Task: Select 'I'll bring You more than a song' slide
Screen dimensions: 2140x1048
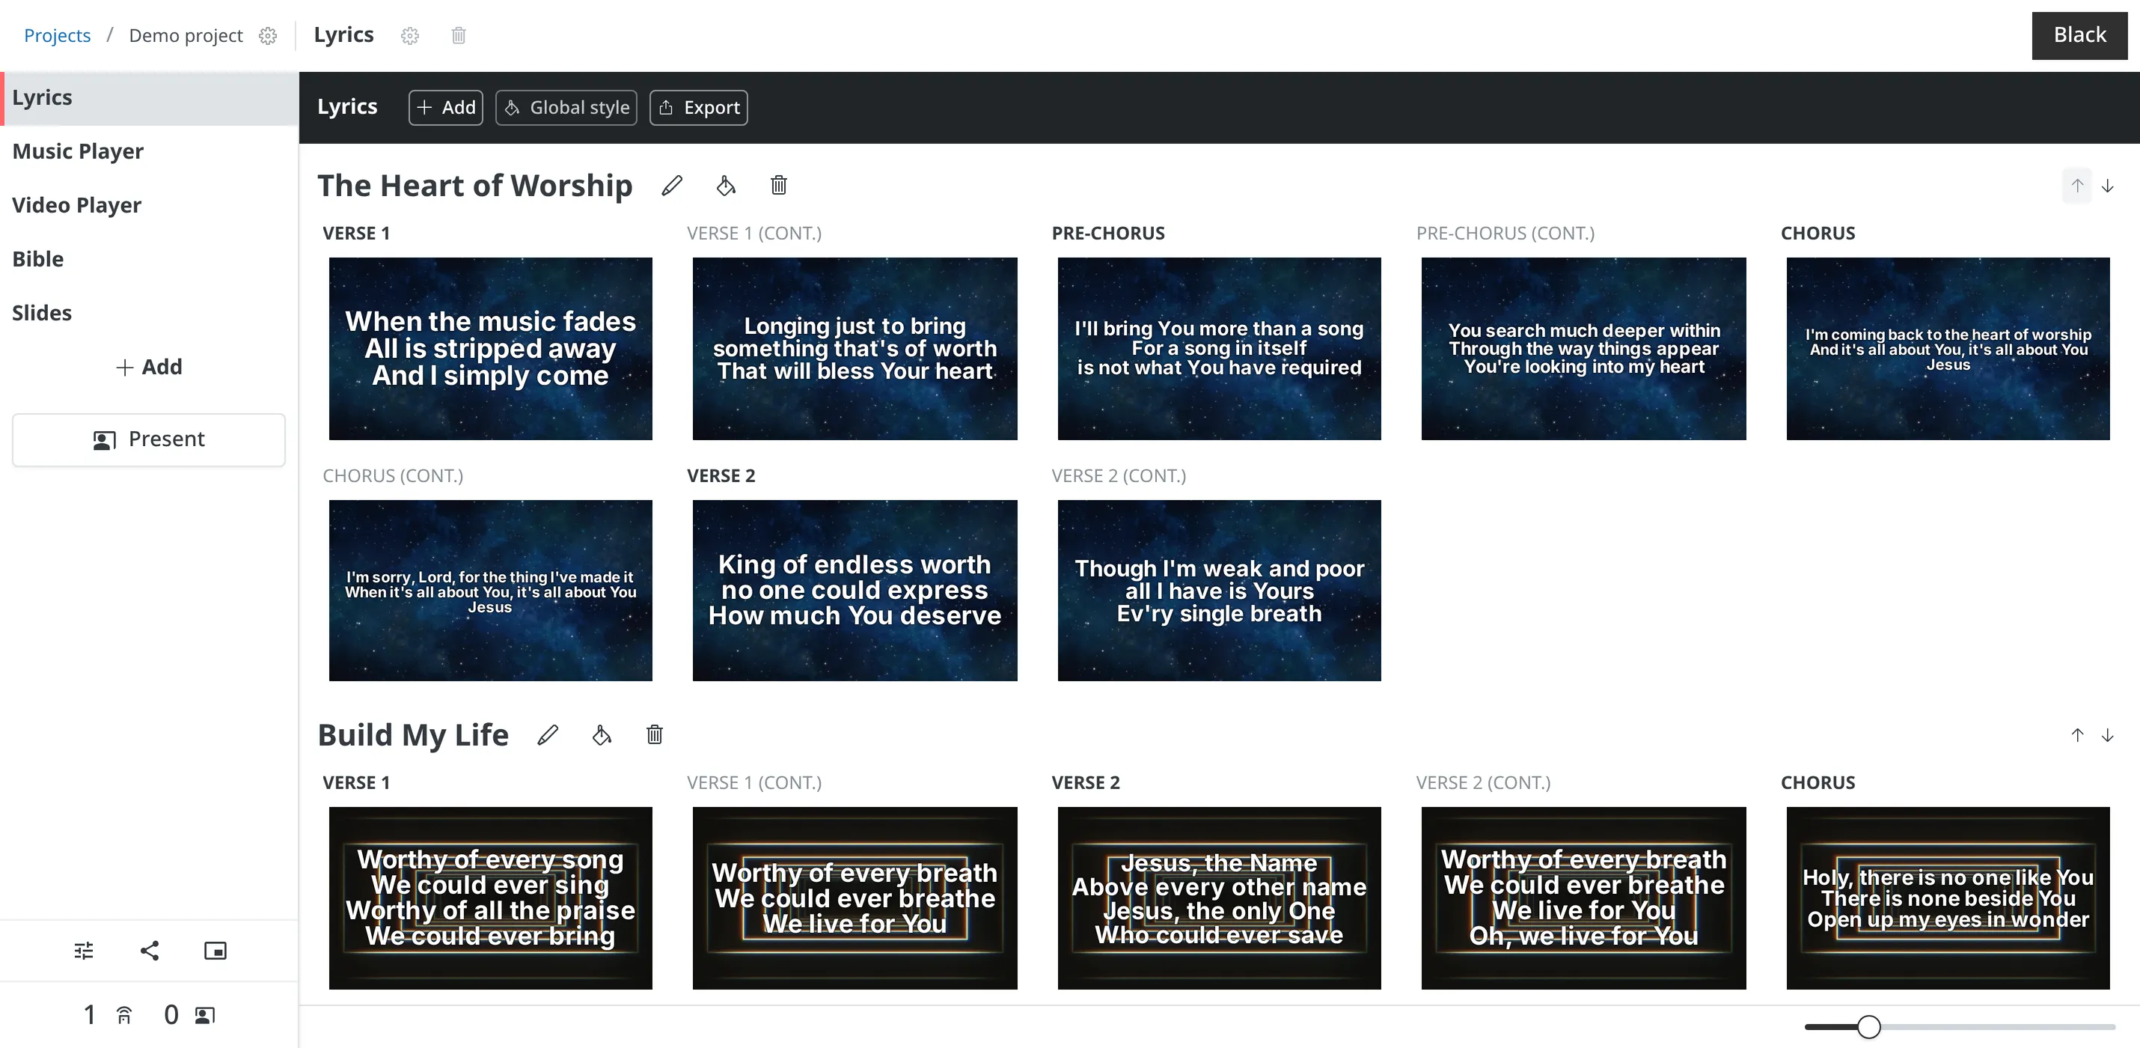Action: [1220, 348]
